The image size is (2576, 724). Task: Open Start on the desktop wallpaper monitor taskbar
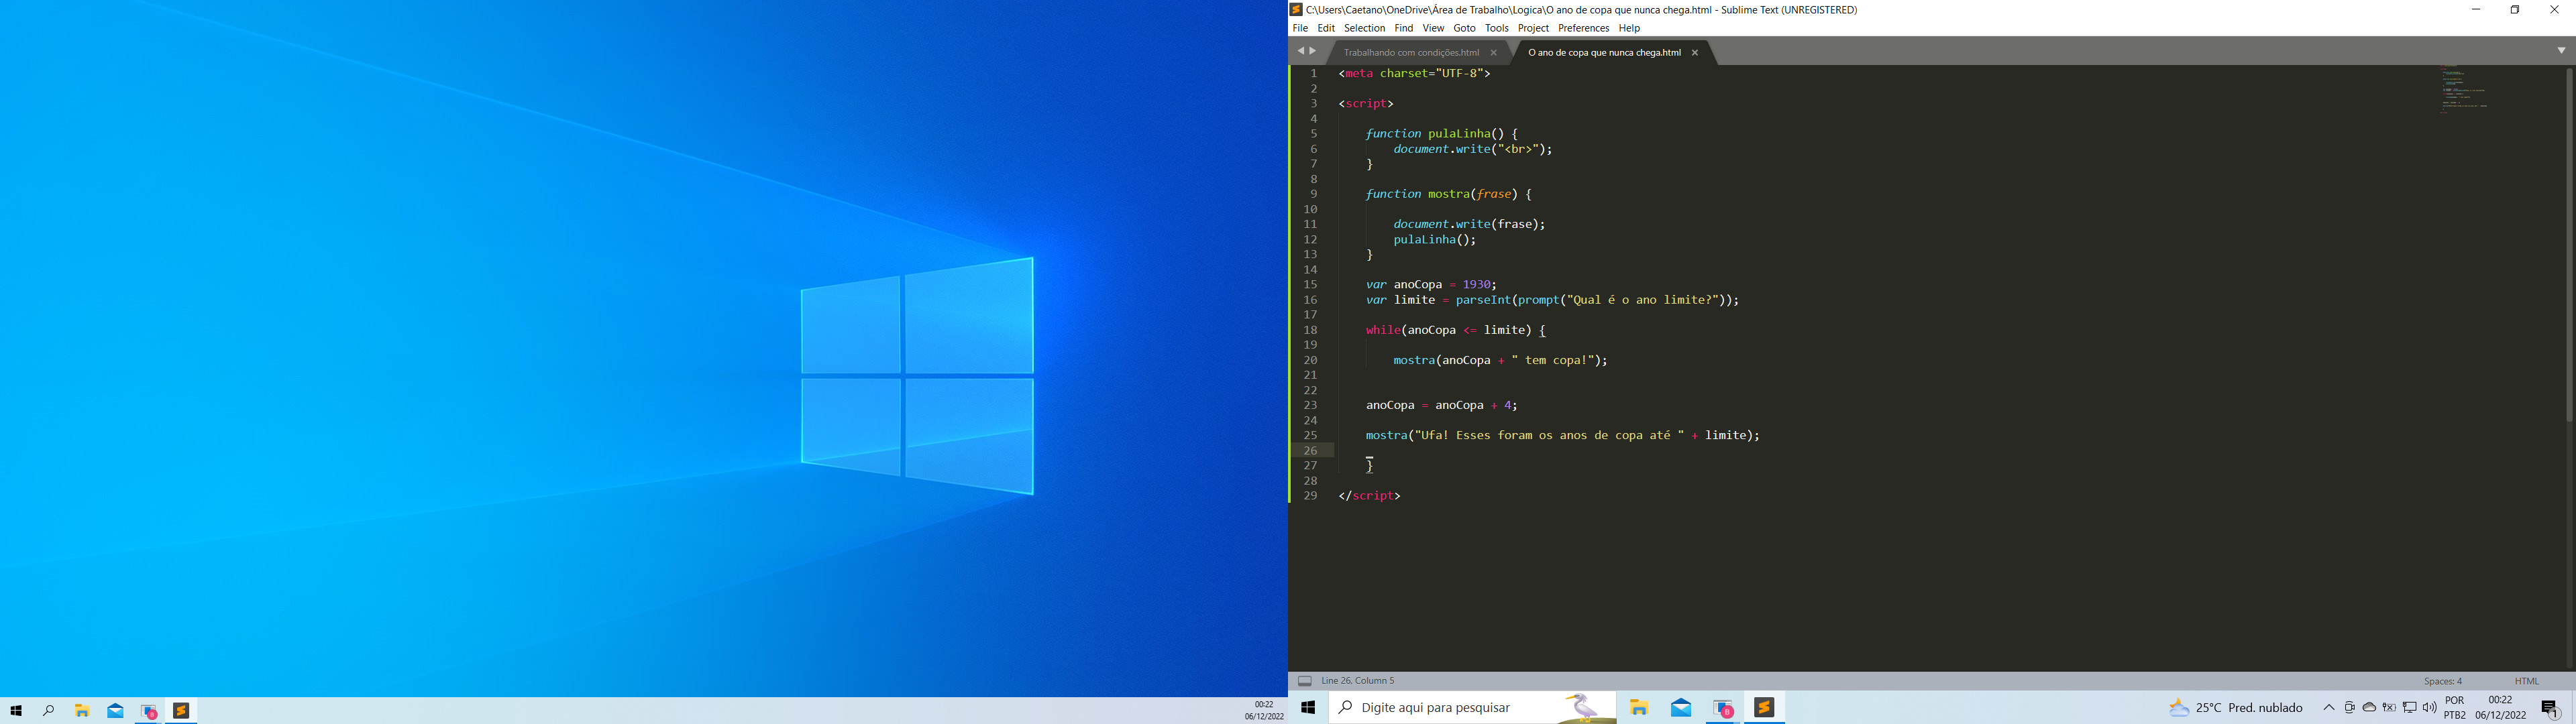[15, 711]
